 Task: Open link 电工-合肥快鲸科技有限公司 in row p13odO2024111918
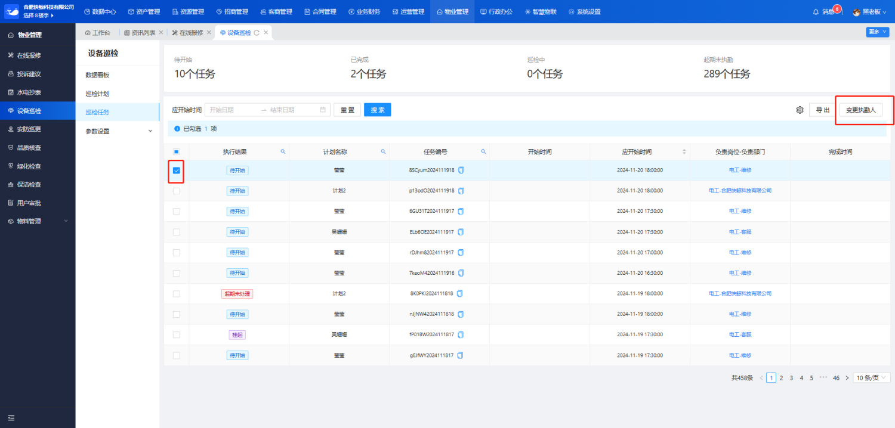[740, 191]
